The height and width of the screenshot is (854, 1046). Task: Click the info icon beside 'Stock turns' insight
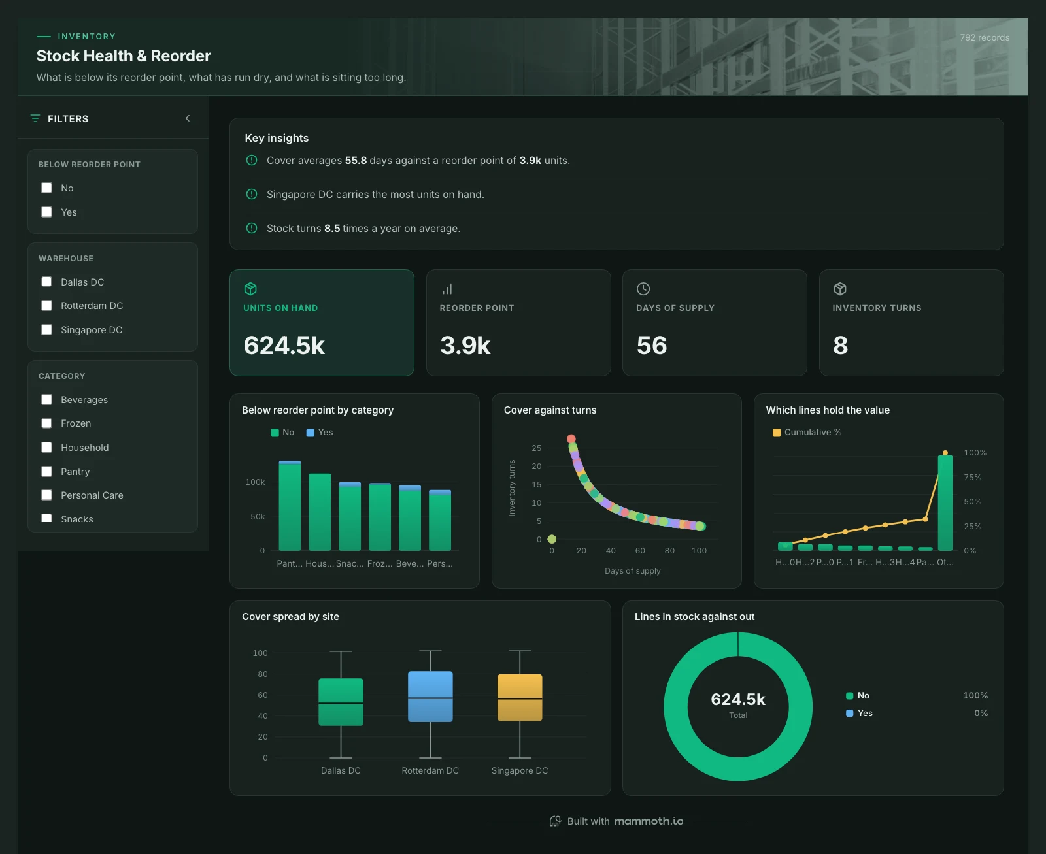(x=252, y=228)
